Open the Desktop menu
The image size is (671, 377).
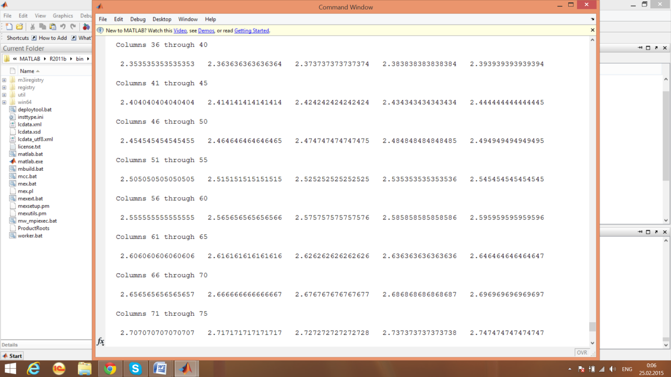[162, 19]
